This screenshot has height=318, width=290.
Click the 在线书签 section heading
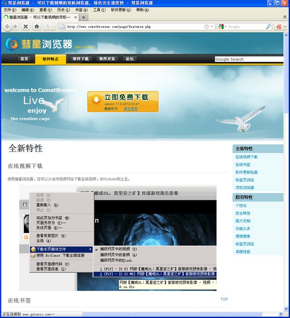(x=19, y=300)
